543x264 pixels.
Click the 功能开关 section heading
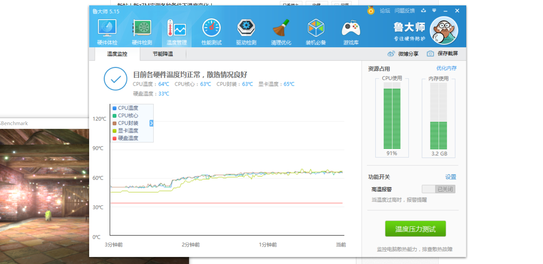point(379,177)
